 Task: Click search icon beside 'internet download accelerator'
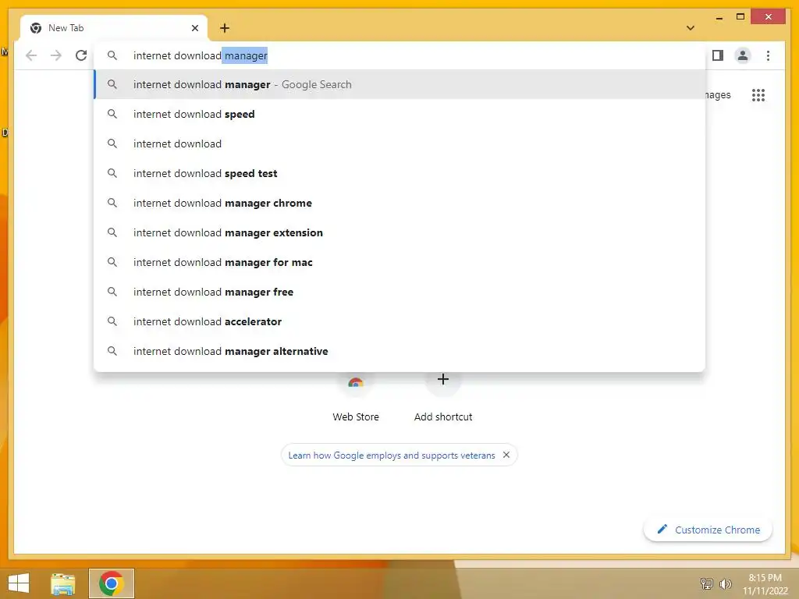coord(112,321)
